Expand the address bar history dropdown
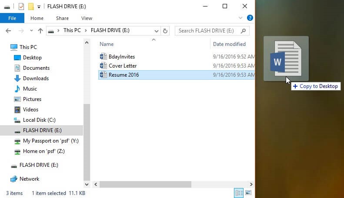The height and width of the screenshot is (198, 344). (x=156, y=31)
